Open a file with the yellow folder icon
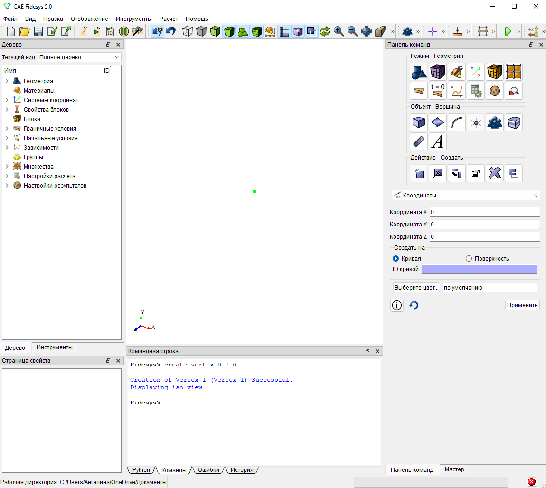The height and width of the screenshot is (488, 546). 24,31
